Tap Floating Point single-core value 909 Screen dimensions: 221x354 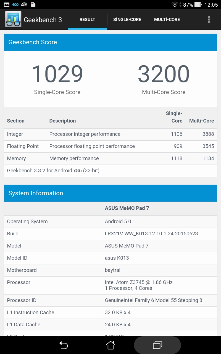tap(178, 146)
